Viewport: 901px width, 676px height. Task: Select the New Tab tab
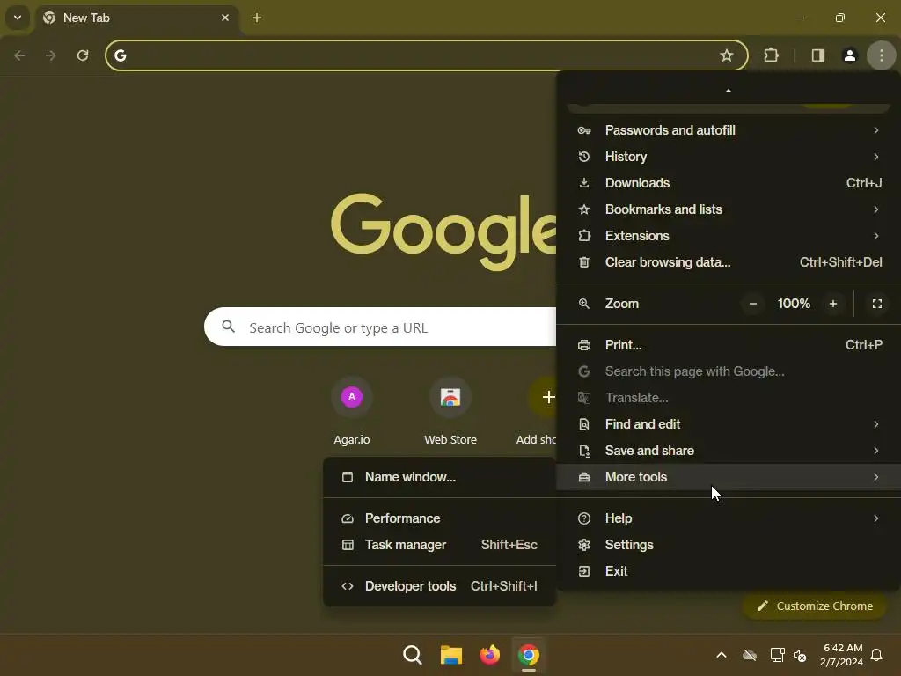click(x=138, y=18)
